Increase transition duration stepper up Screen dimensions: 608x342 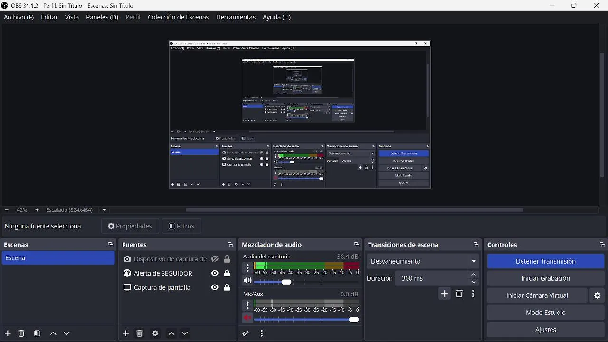click(474, 275)
